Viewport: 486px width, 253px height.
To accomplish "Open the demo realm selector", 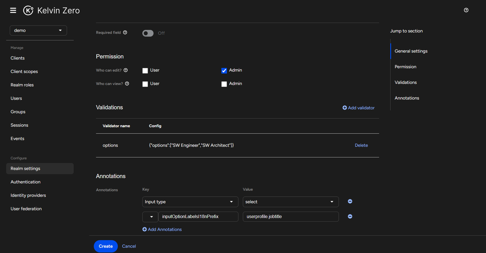I will (x=38, y=30).
